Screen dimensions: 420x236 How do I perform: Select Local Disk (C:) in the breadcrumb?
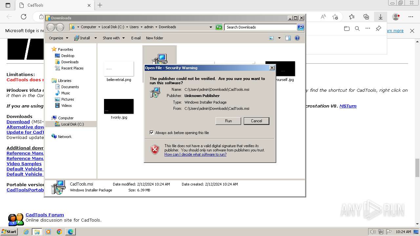coord(113,27)
